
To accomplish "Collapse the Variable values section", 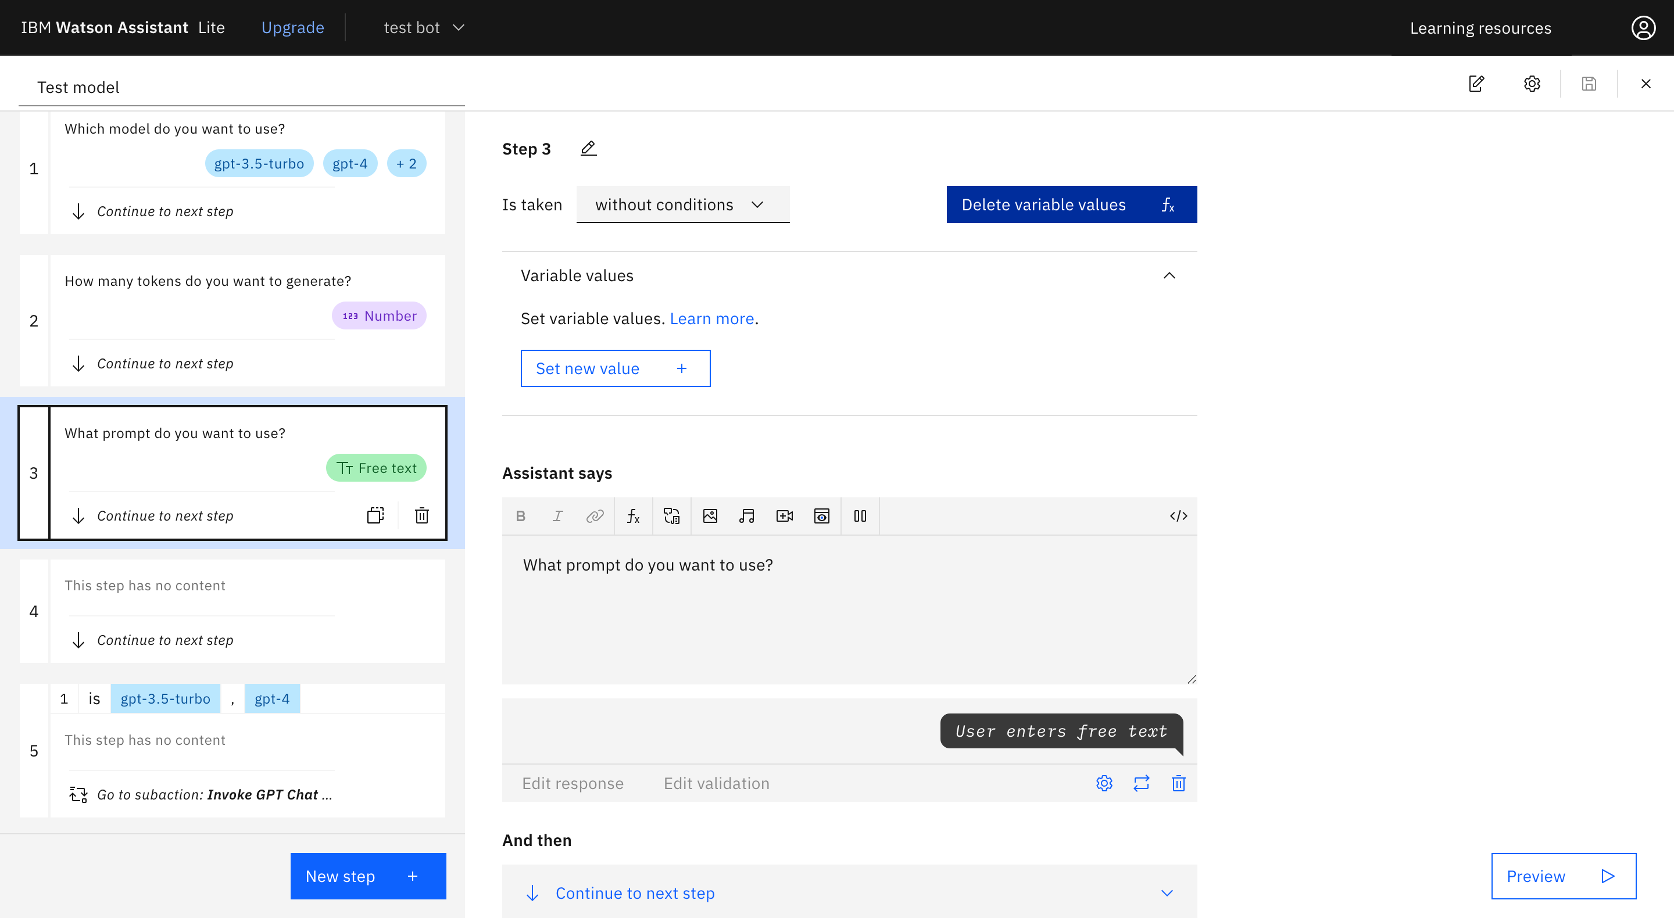I will [x=1169, y=275].
